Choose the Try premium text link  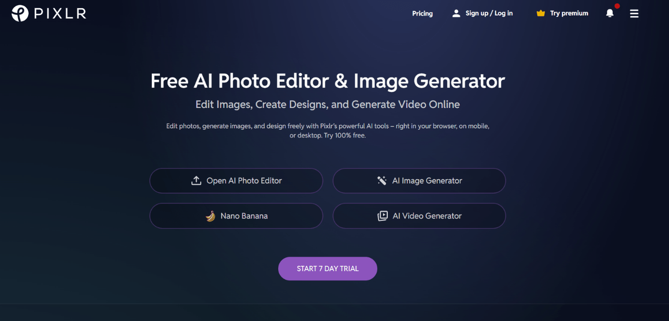tap(569, 14)
